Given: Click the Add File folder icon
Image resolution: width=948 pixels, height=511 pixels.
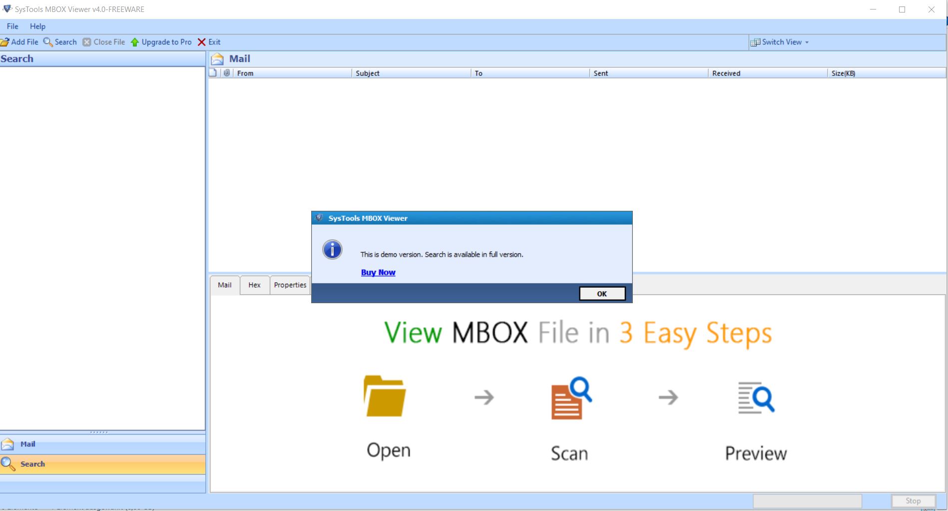Looking at the screenshot, I should 4,42.
